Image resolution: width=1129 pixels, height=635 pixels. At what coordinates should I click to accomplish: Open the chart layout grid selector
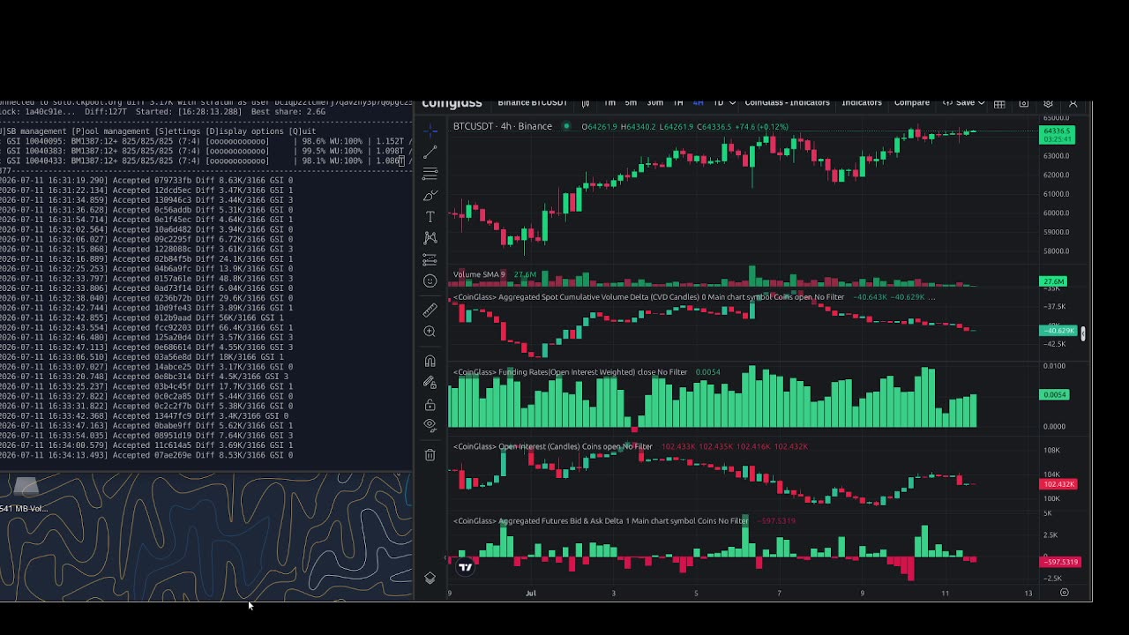pos(999,103)
